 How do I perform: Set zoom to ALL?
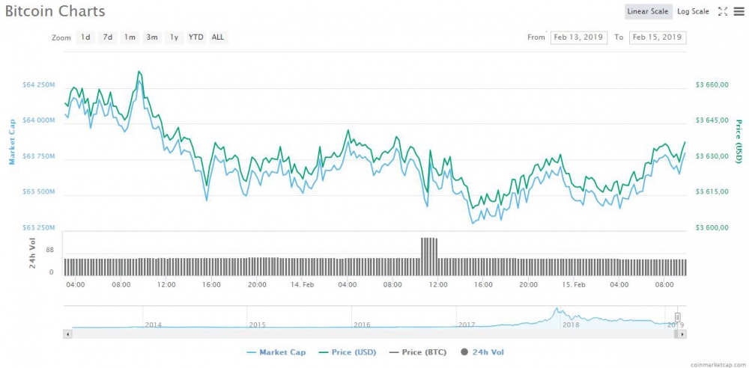coord(218,37)
